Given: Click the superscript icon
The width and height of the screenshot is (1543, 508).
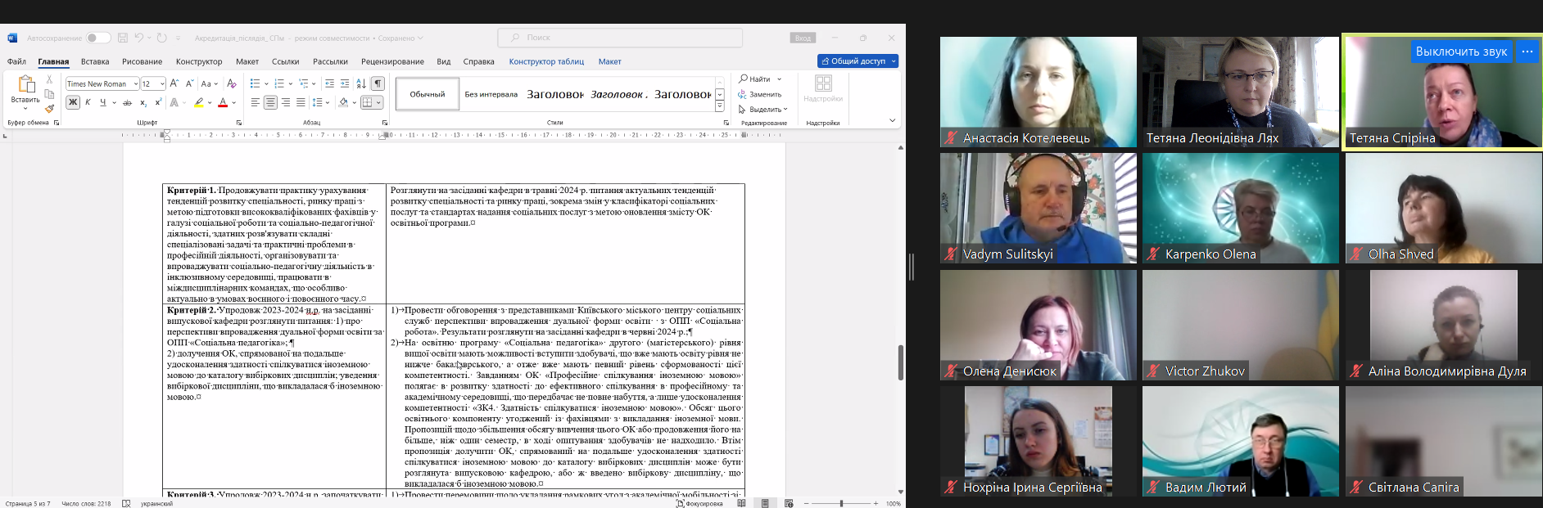Looking at the screenshot, I should [x=157, y=103].
